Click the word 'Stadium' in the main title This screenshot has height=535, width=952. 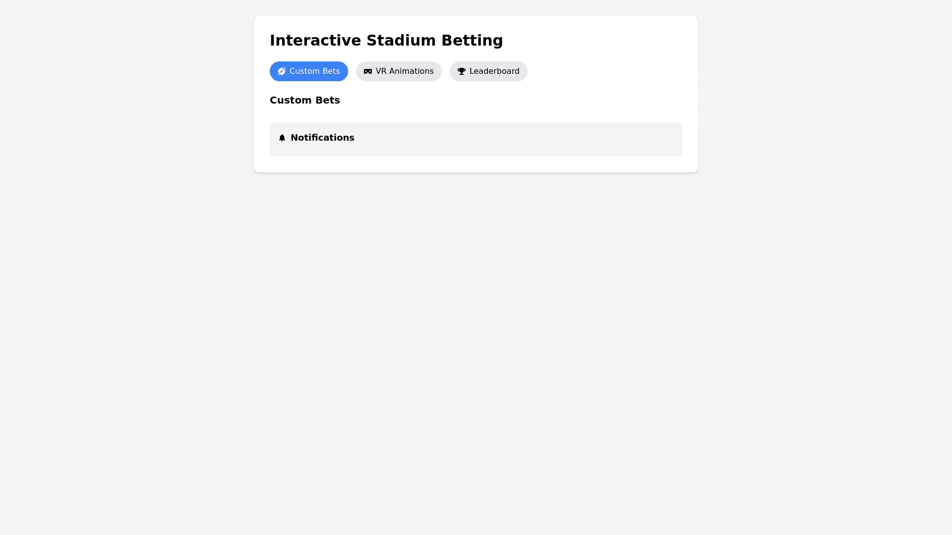(401, 40)
